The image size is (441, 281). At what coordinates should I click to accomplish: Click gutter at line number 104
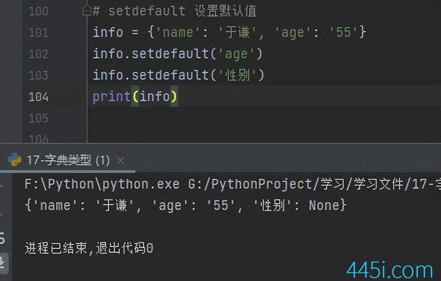[38, 97]
